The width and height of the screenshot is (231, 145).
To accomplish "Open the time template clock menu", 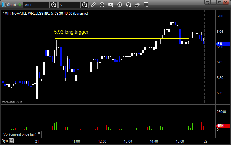I will pyautogui.click(x=85, y=5).
